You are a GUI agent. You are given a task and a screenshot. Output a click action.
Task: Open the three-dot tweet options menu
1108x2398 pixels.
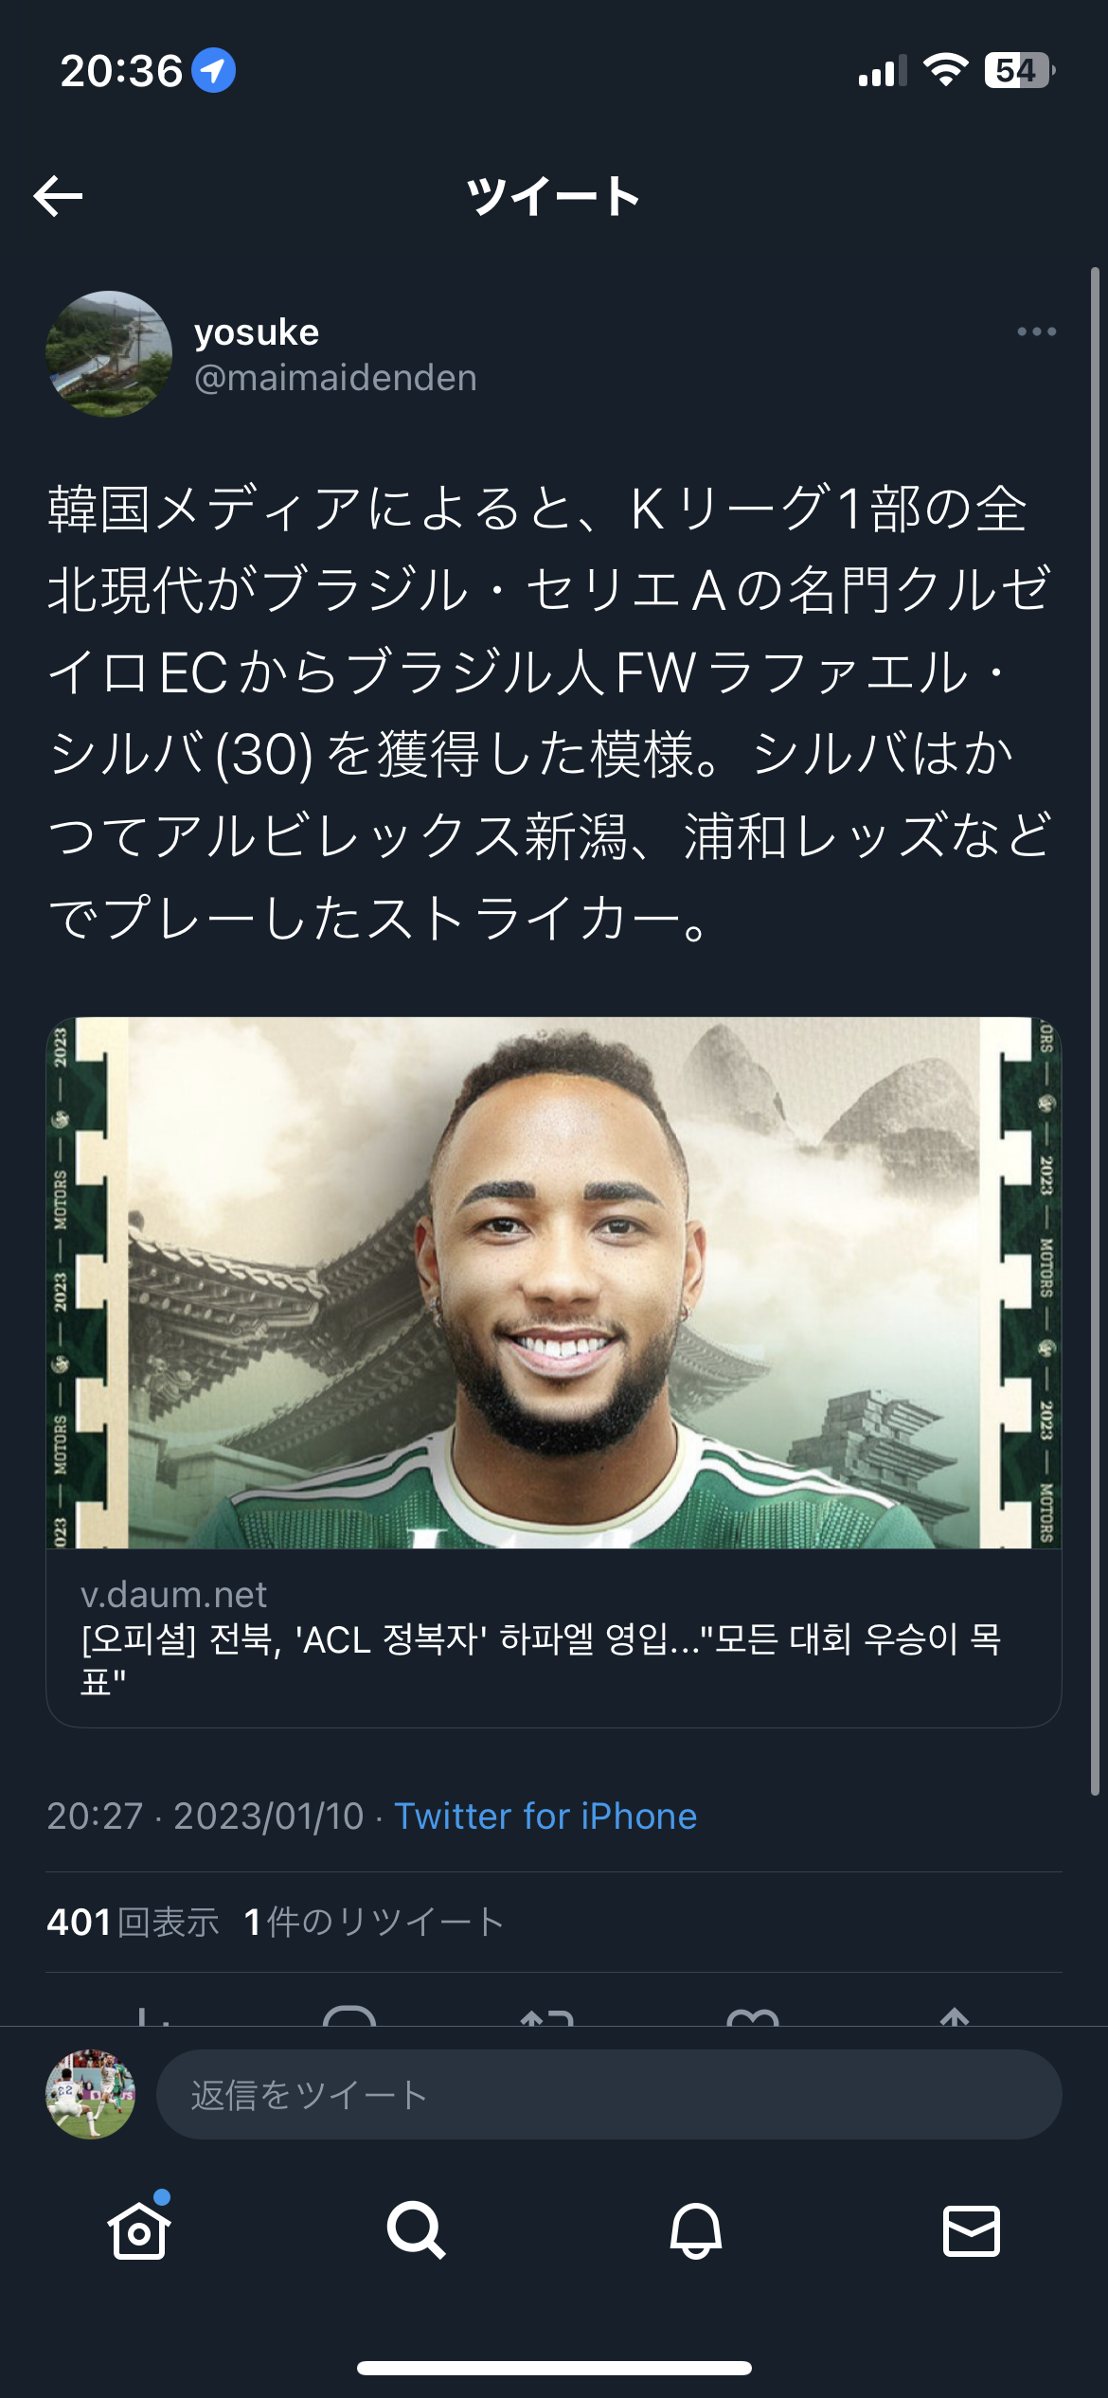tap(1036, 331)
